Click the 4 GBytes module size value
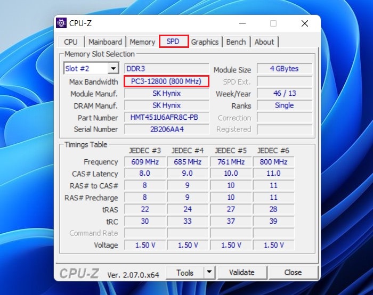This screenshot has height=295, width=373. click(284, 69)
